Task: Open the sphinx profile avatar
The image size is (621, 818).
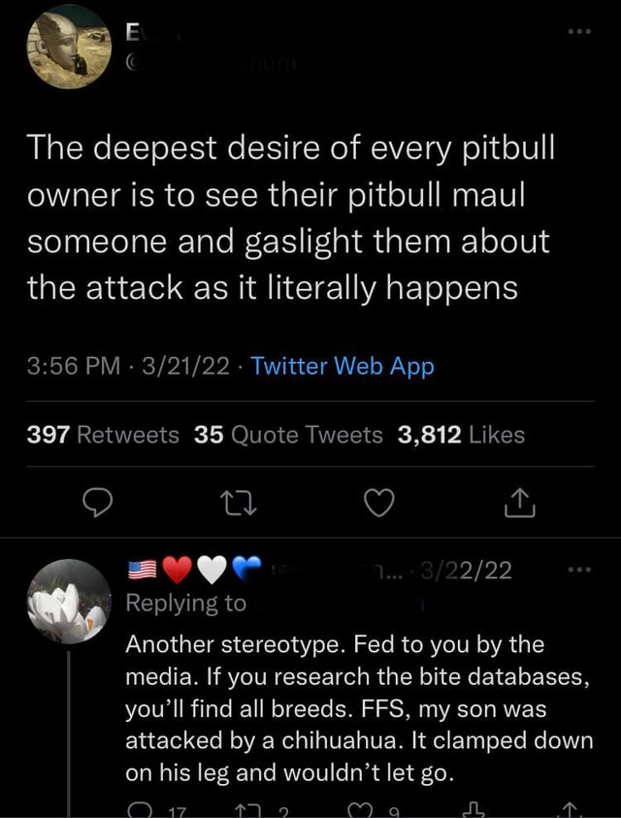Action: coord(69,49)
